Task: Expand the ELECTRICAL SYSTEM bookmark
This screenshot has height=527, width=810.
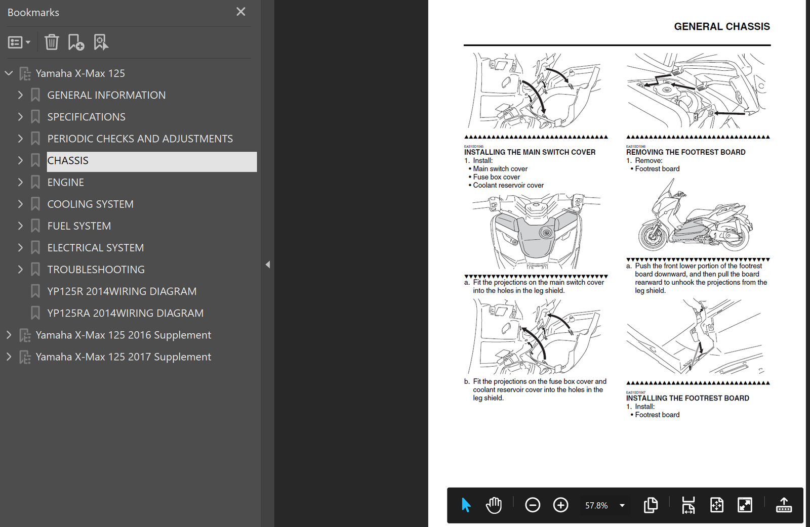Action: coord(20,247)
